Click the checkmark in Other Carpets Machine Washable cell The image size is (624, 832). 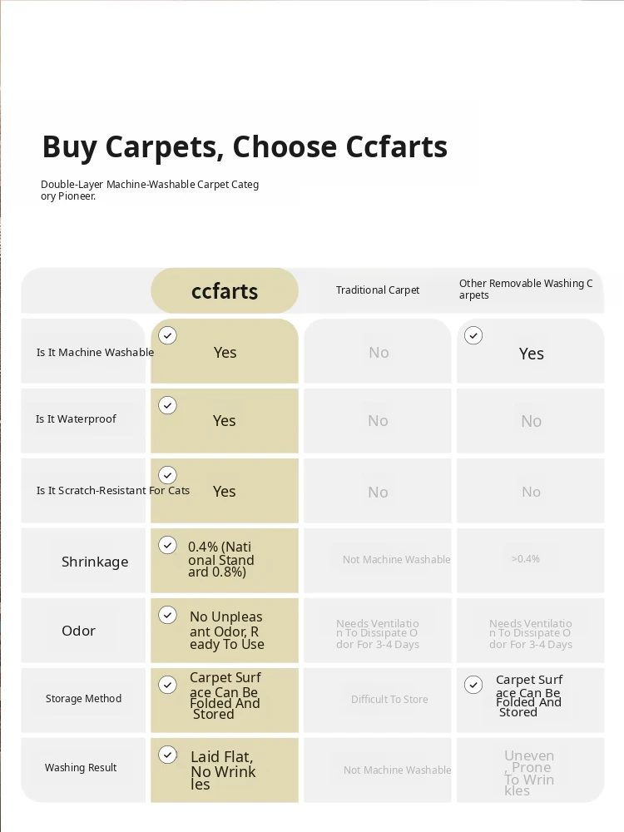coord(473,335)
